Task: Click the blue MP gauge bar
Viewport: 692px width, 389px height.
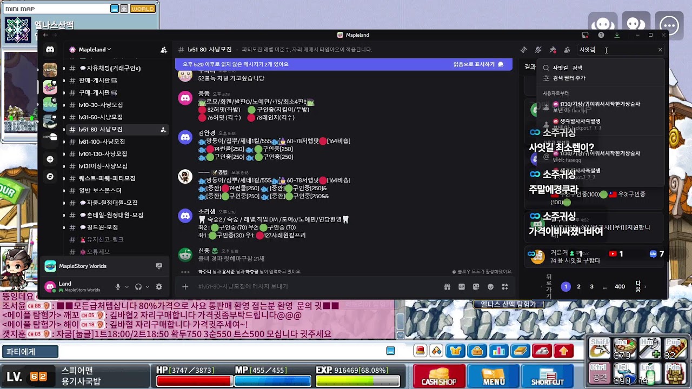Action: tap(272, 381)
